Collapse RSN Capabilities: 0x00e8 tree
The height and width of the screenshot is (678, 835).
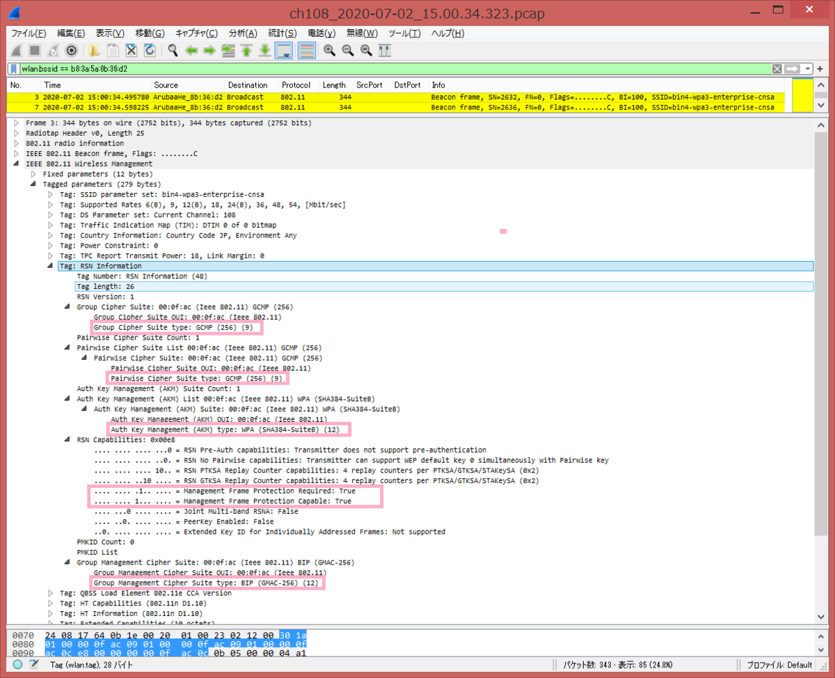click(x=67, y=440)
